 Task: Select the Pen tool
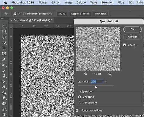tap(4, 109)
